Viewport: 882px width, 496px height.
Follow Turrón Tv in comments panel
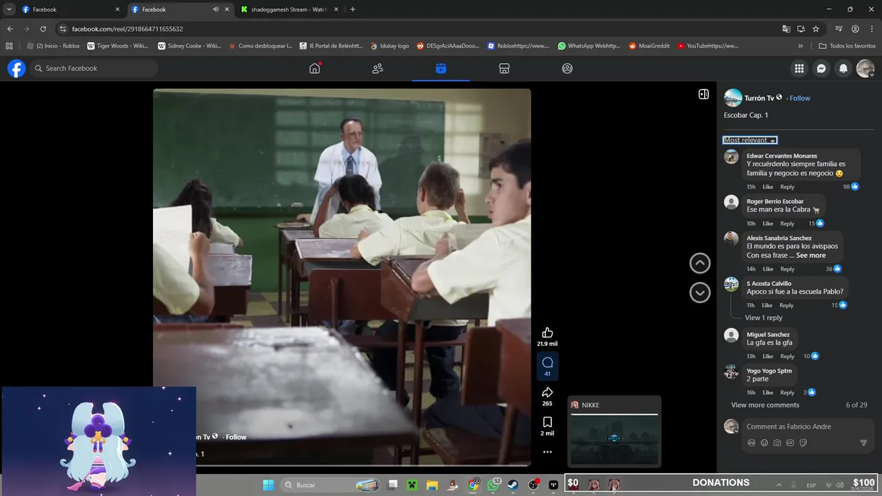tap(799, 99)
